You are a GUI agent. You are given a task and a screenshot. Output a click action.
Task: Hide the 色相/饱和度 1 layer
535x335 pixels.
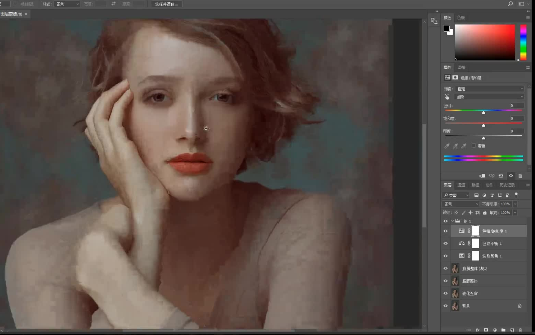click(446, 231)
